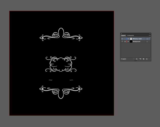Click the Locate Object icon
Viewport: 160px width, 127px height.
click(134, 59)
